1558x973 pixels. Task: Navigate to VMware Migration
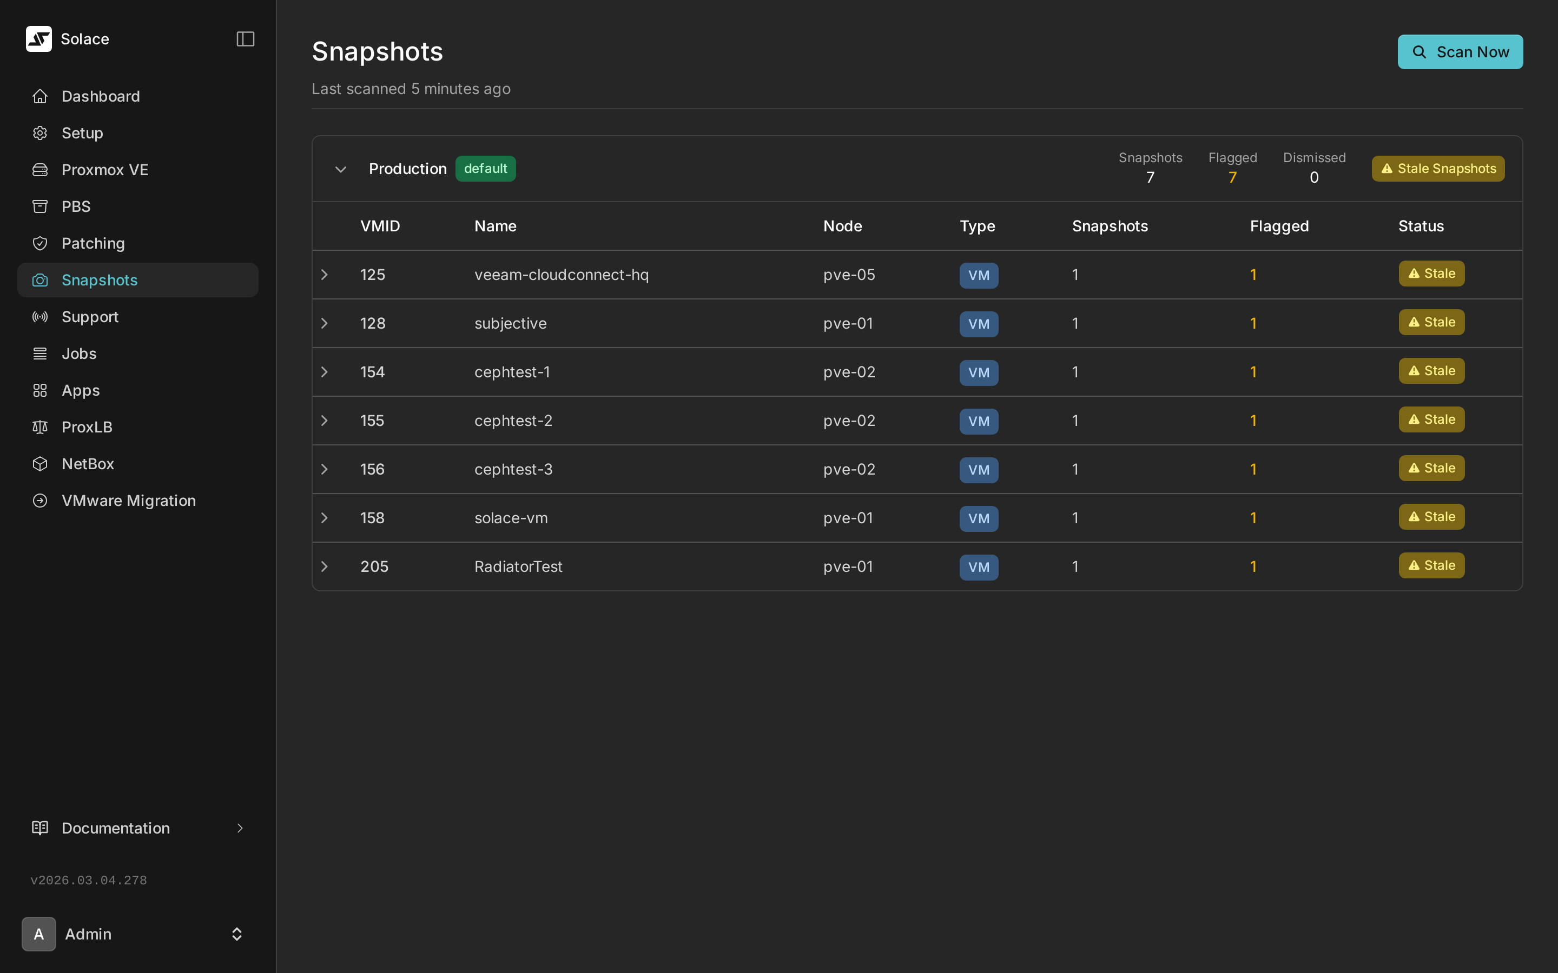129,500
